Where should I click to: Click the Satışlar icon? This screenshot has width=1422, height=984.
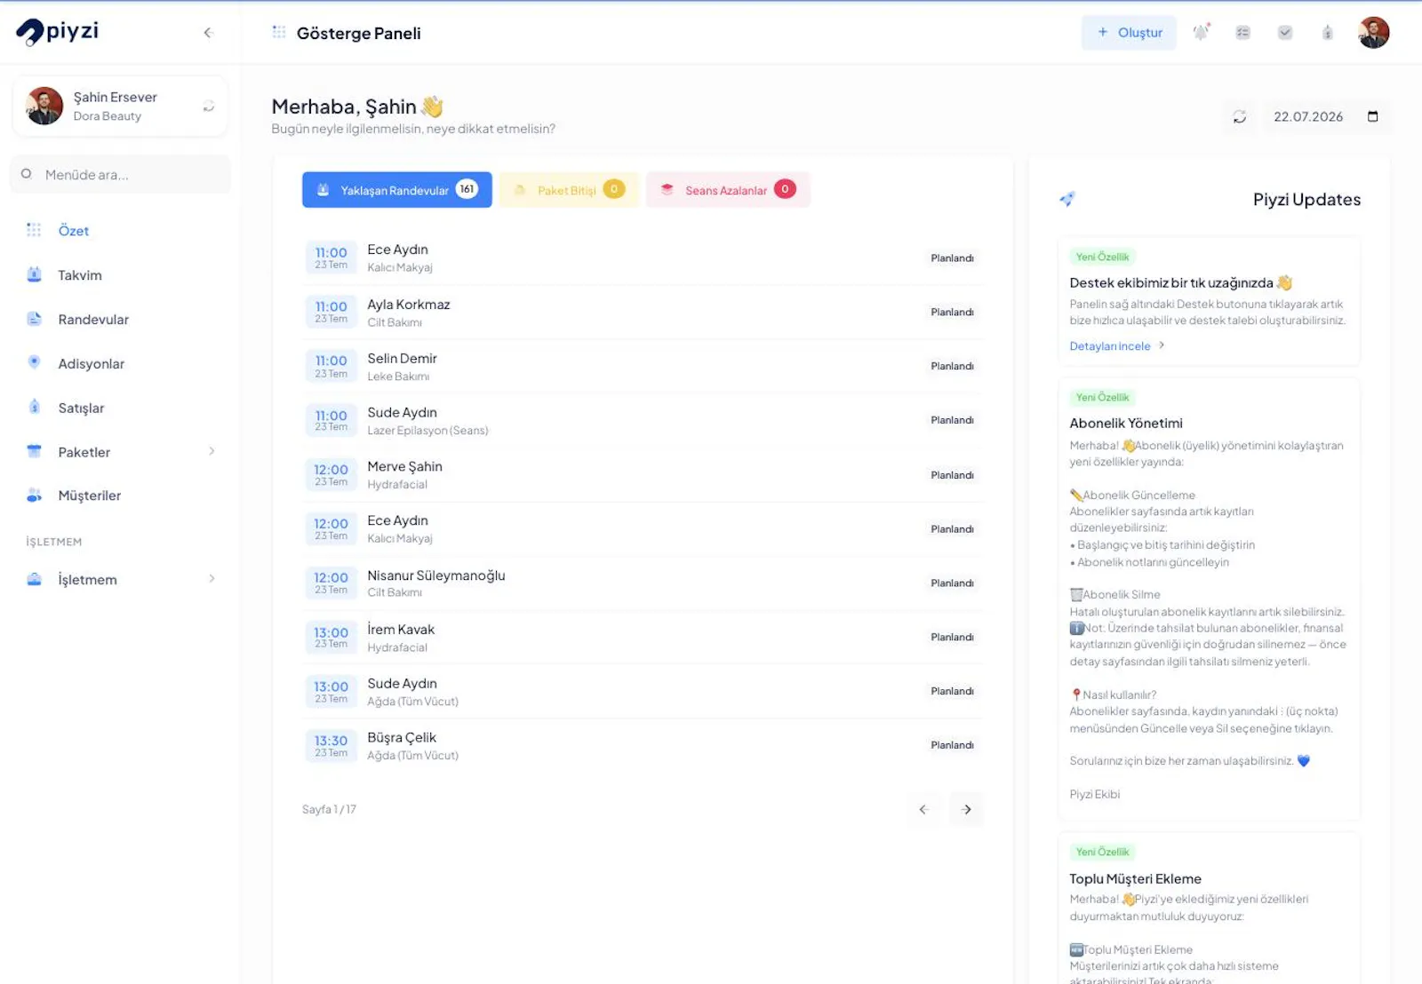coord(34,407)
